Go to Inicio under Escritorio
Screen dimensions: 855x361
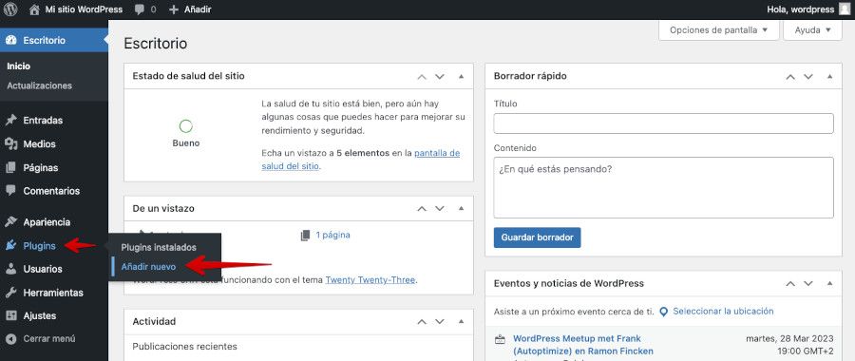click(19, 66)
